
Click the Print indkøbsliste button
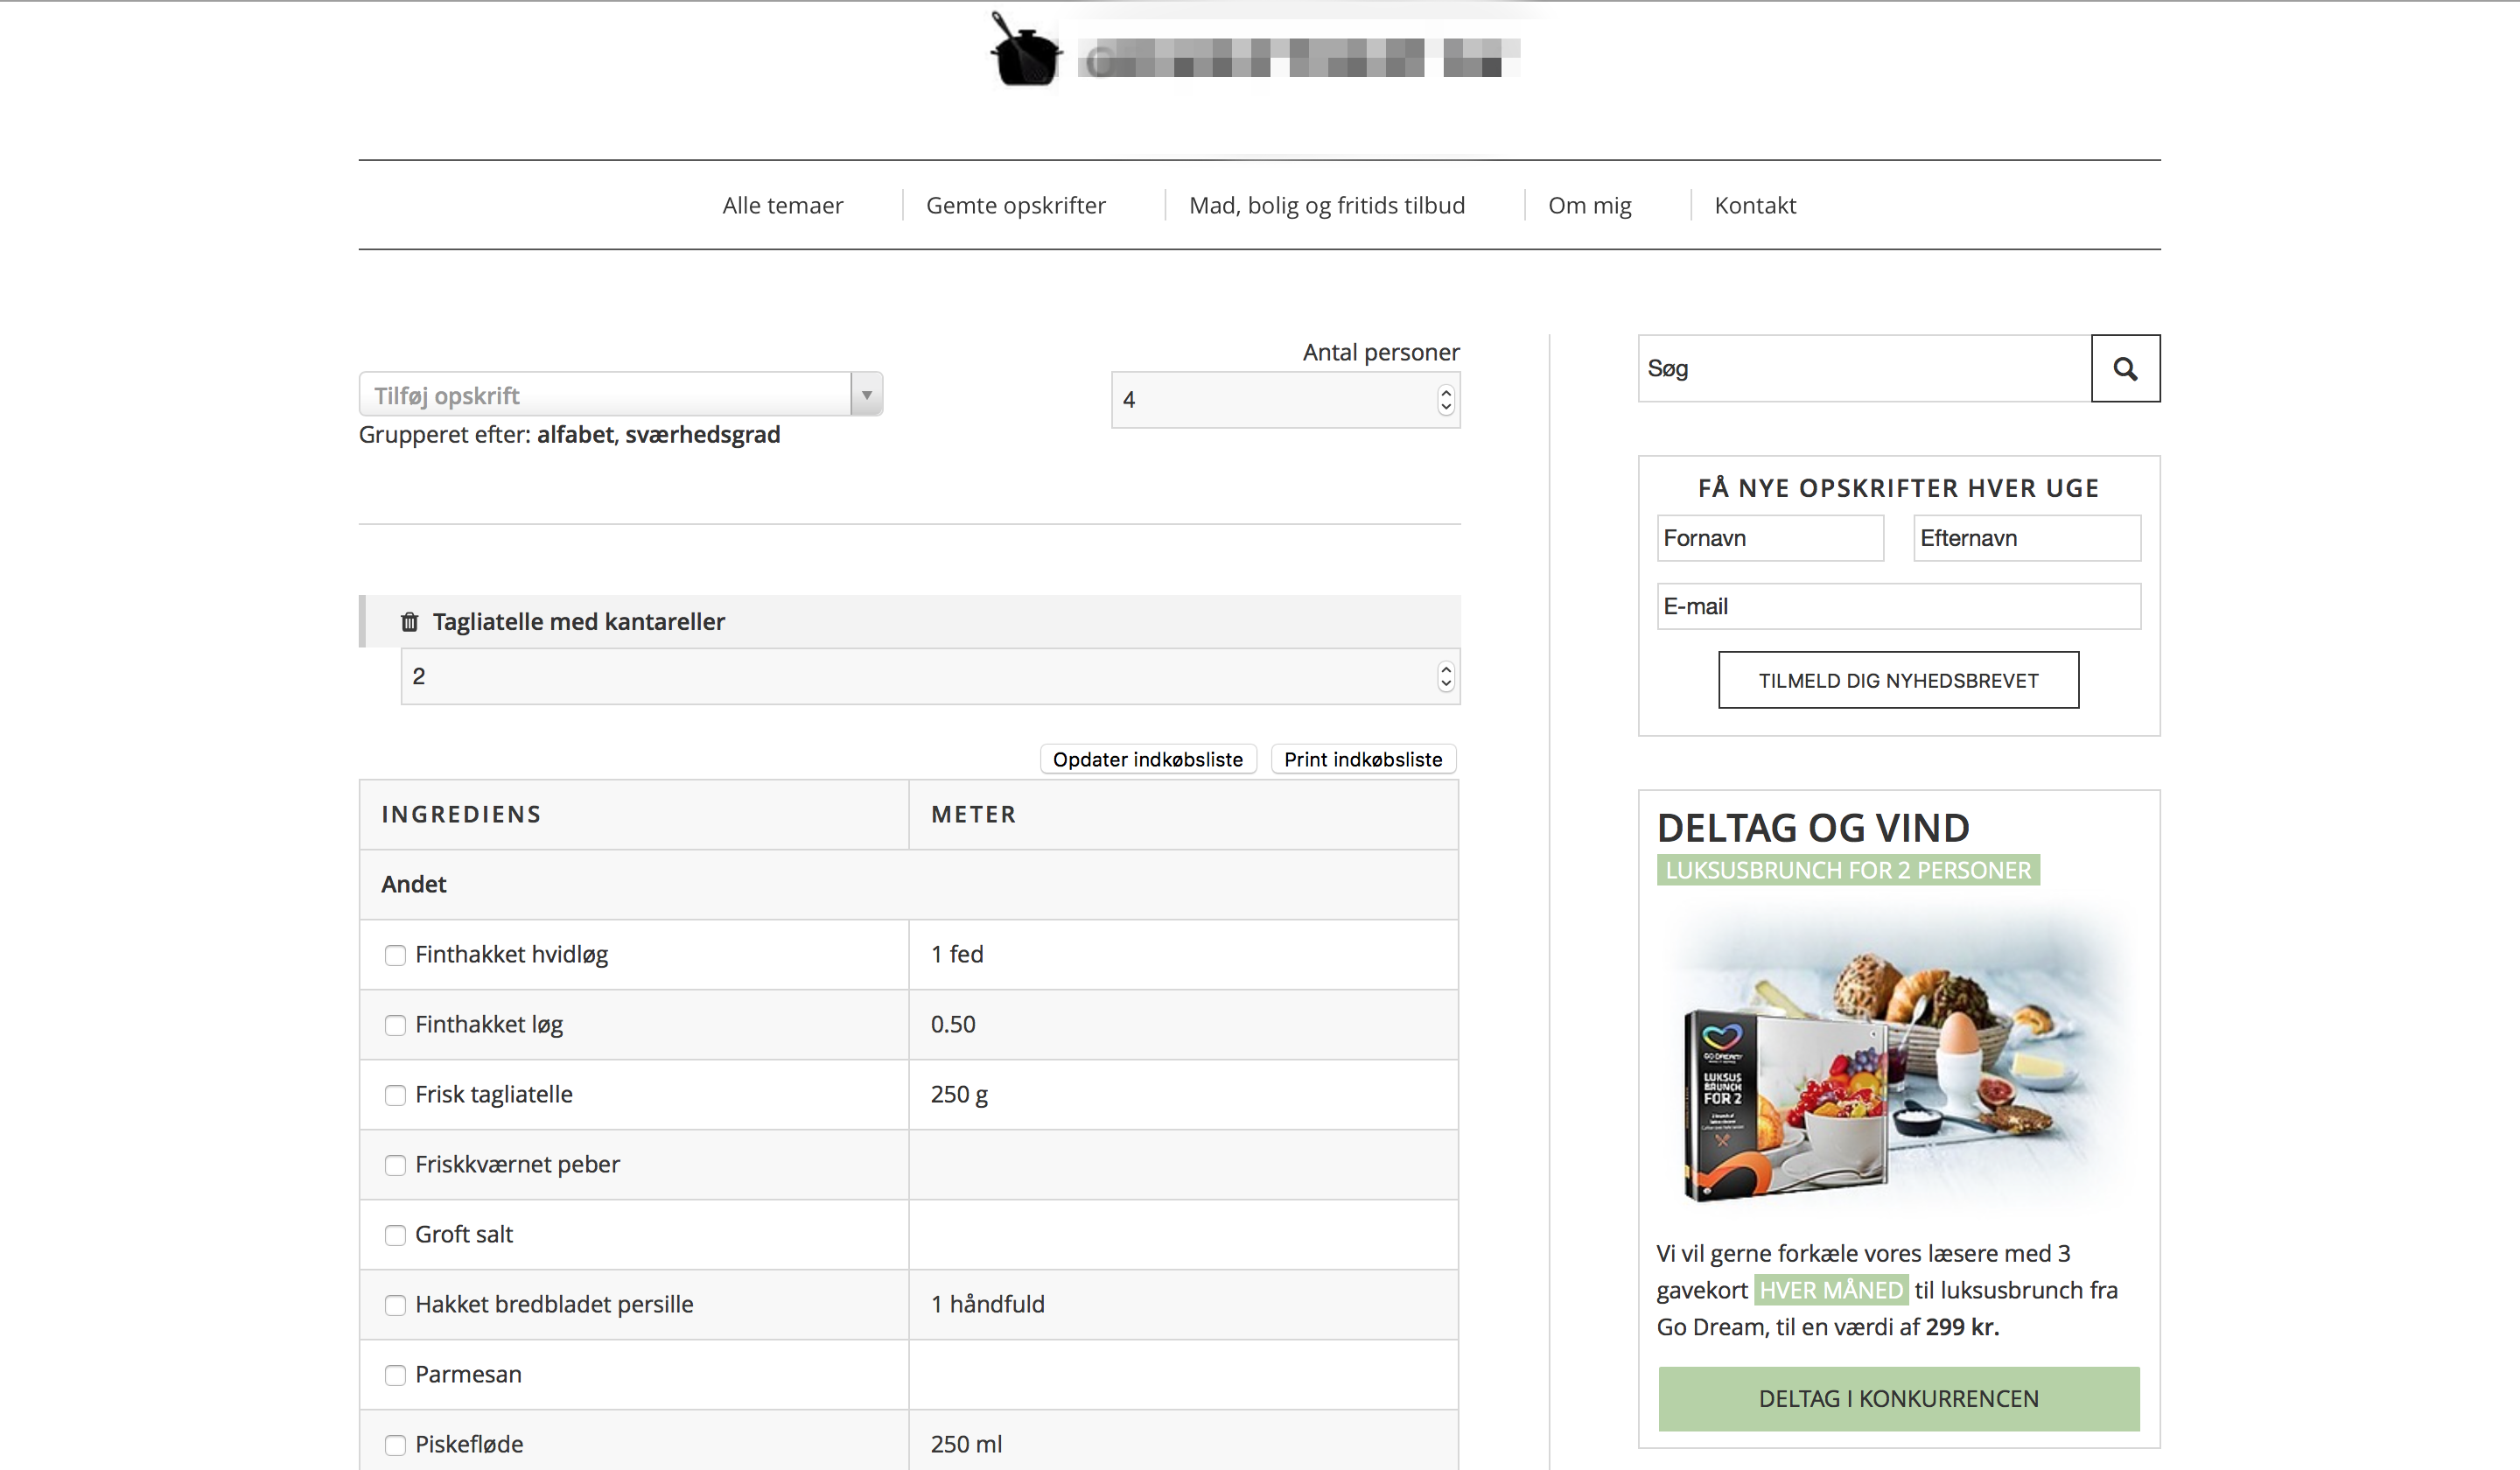[1362, 759]
